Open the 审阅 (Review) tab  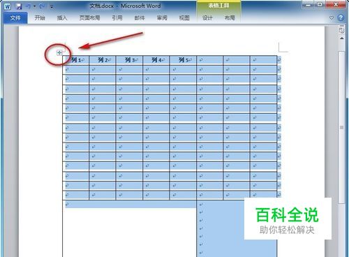click(162, 17)
